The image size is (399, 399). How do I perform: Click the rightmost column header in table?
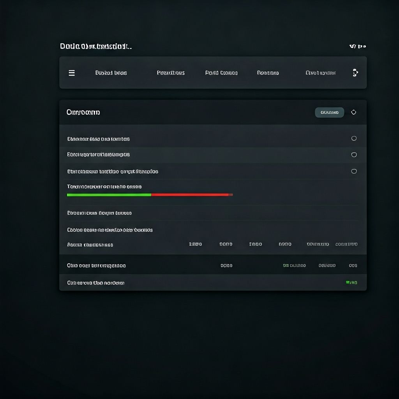point(346,244)
